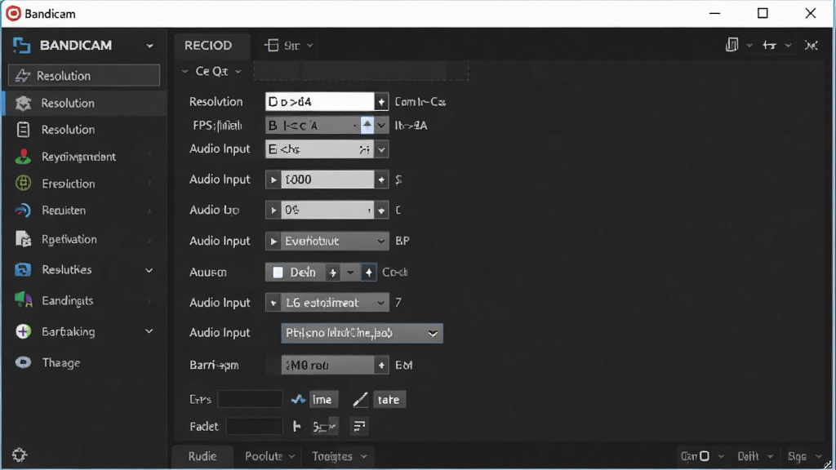836x470 pixels.
Task: Click the megaphone Eandingits icon
Action: 23,300
